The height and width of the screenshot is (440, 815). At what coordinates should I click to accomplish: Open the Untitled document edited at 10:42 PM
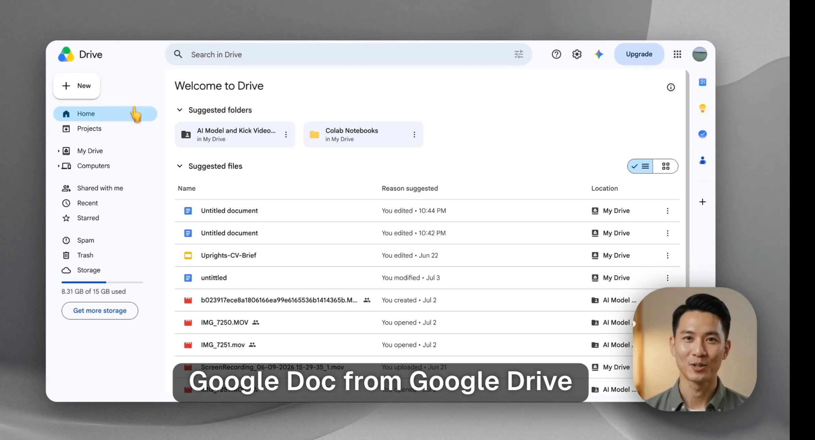point(229,233)
